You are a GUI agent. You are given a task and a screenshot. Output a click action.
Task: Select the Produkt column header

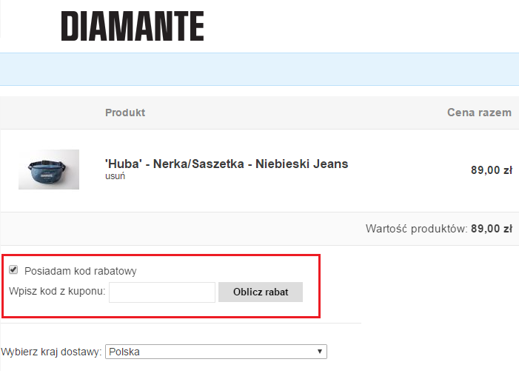[x=125, y=113]
